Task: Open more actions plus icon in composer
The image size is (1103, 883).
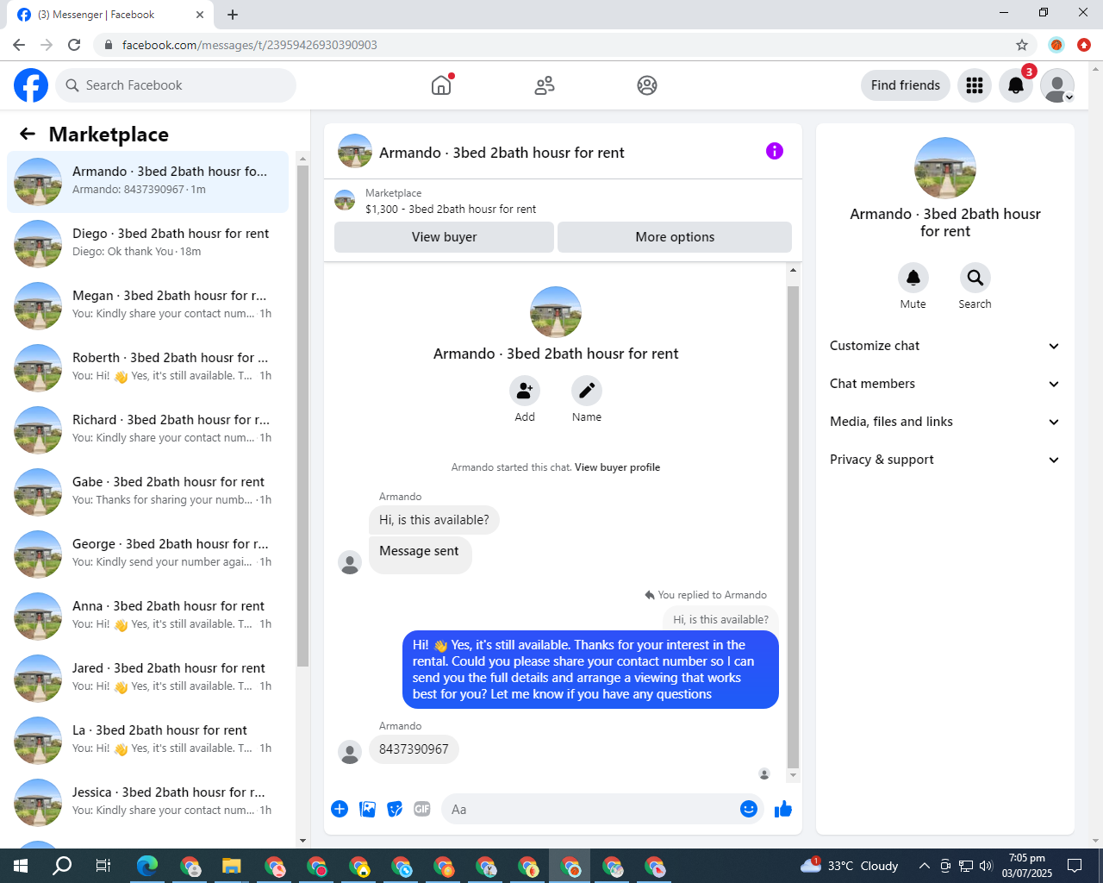Action: (340, 809)
